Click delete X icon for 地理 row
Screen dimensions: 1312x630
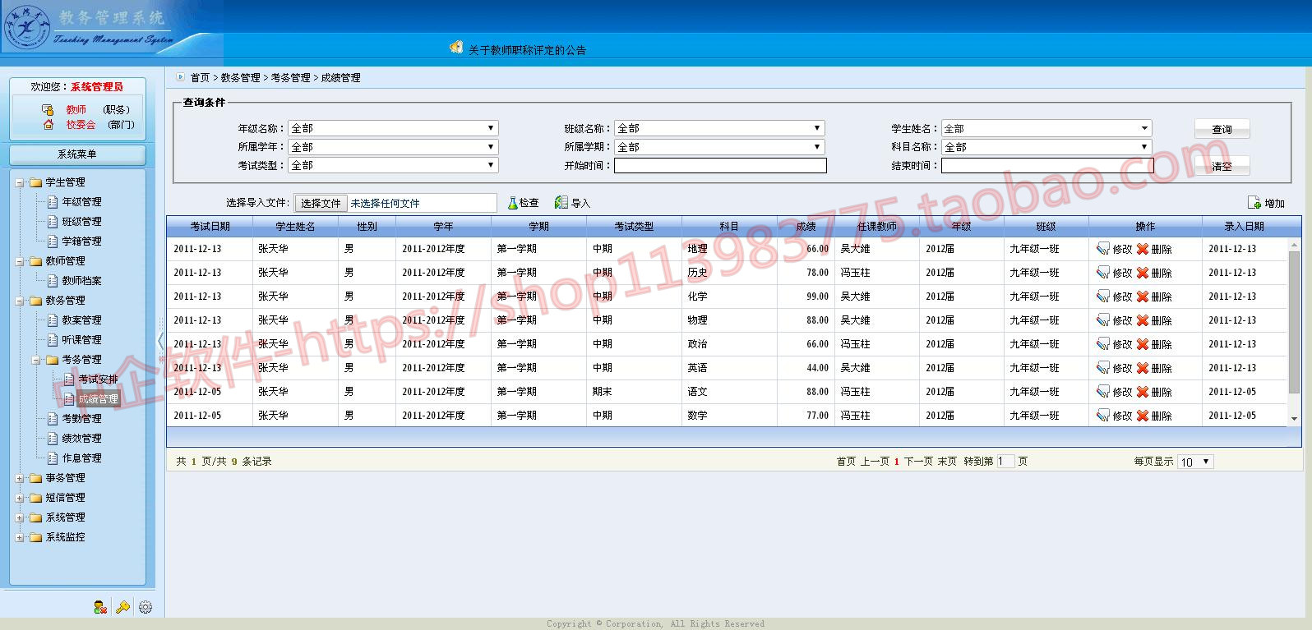[x=1142, y=249]
